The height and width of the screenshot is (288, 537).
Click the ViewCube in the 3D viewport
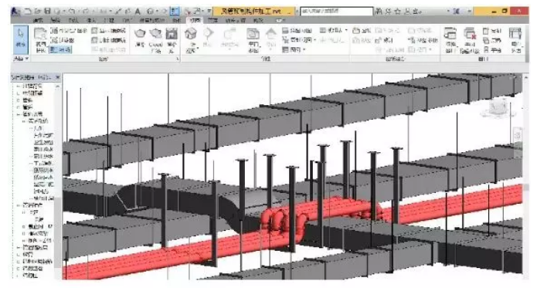point(498,108)
